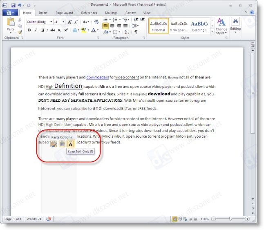This screenshot has height=230, width=264.
Task: Toggle Show/Hide paragraph marks
Action: [x=136, y=32]
